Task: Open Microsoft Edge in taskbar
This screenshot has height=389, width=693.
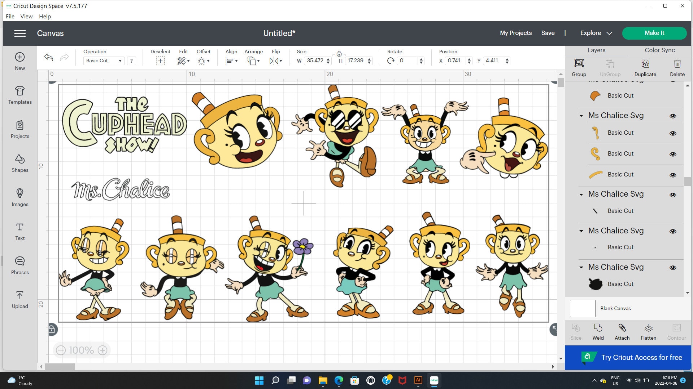Action: point(339,380)
